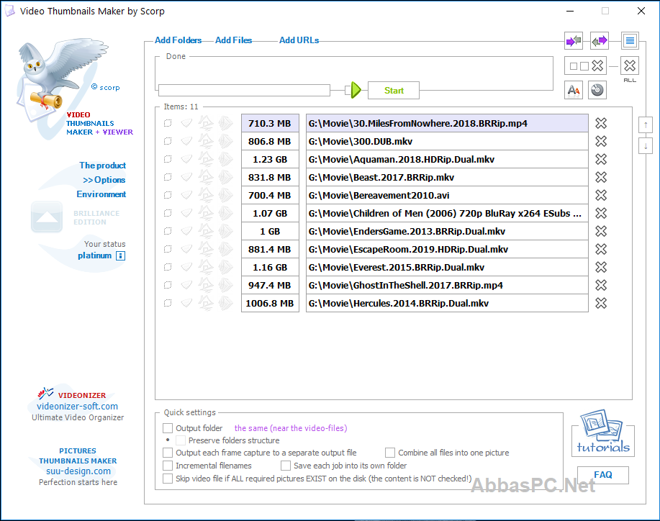
Task: Remove 30.MilesFromNowhere row with its X
Action: coord(601,123)
